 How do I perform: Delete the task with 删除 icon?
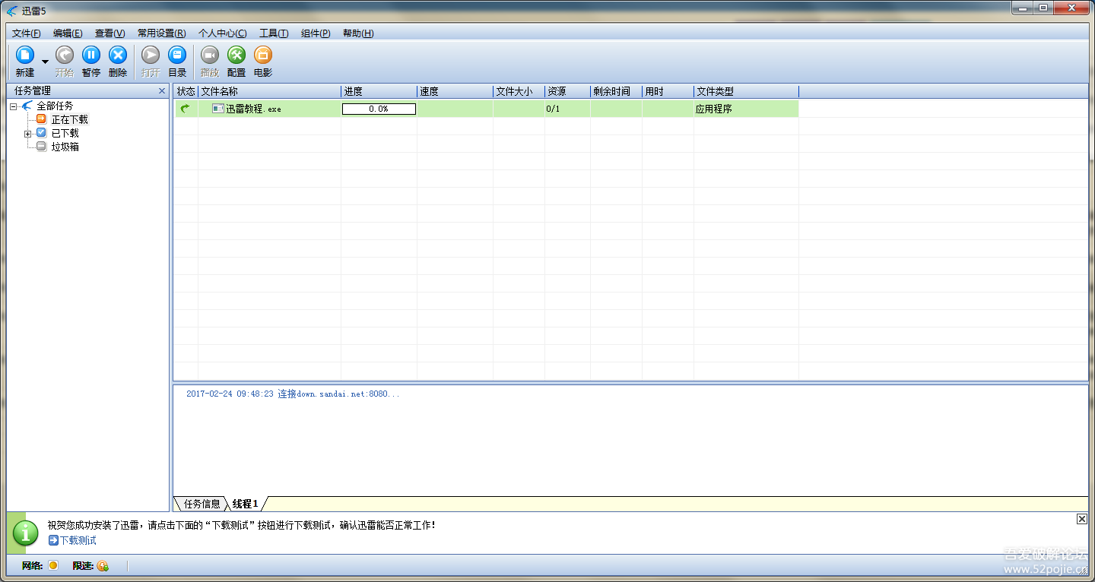pos(118,55)
